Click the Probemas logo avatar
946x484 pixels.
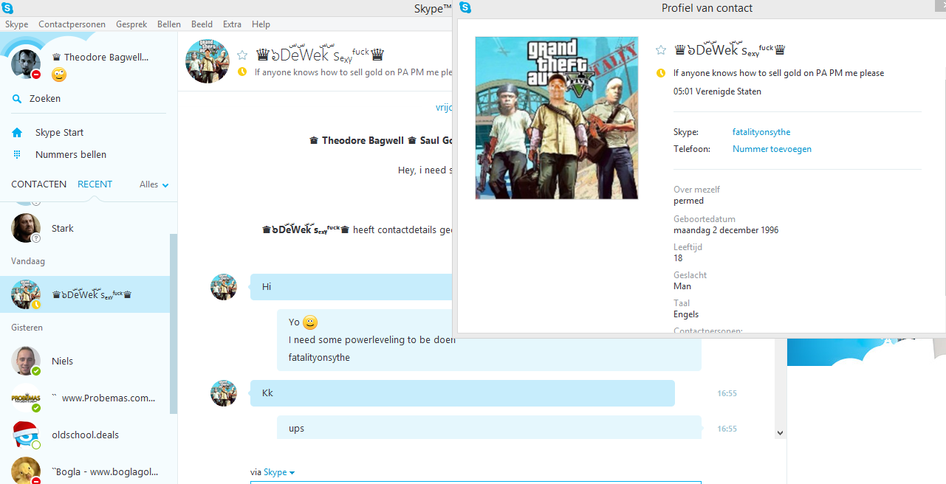click(26, 398)
